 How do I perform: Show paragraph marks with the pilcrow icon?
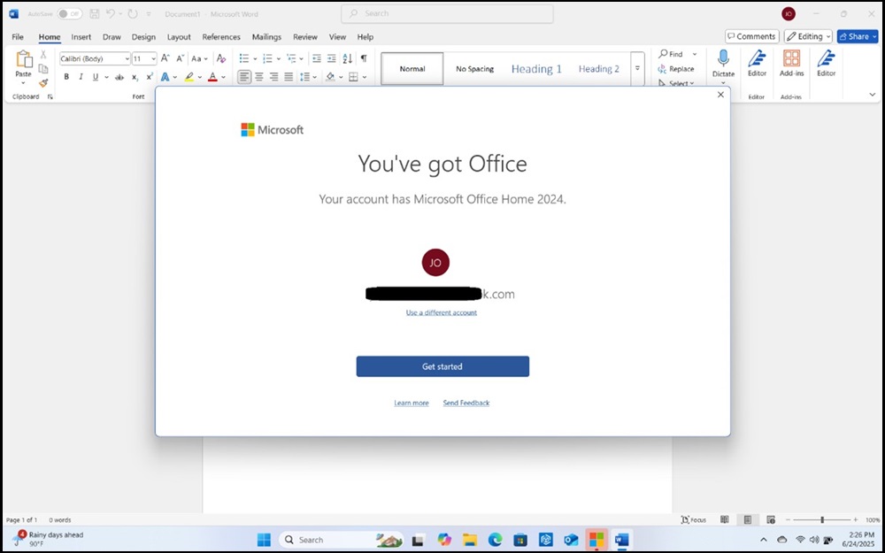pos(364,58)
